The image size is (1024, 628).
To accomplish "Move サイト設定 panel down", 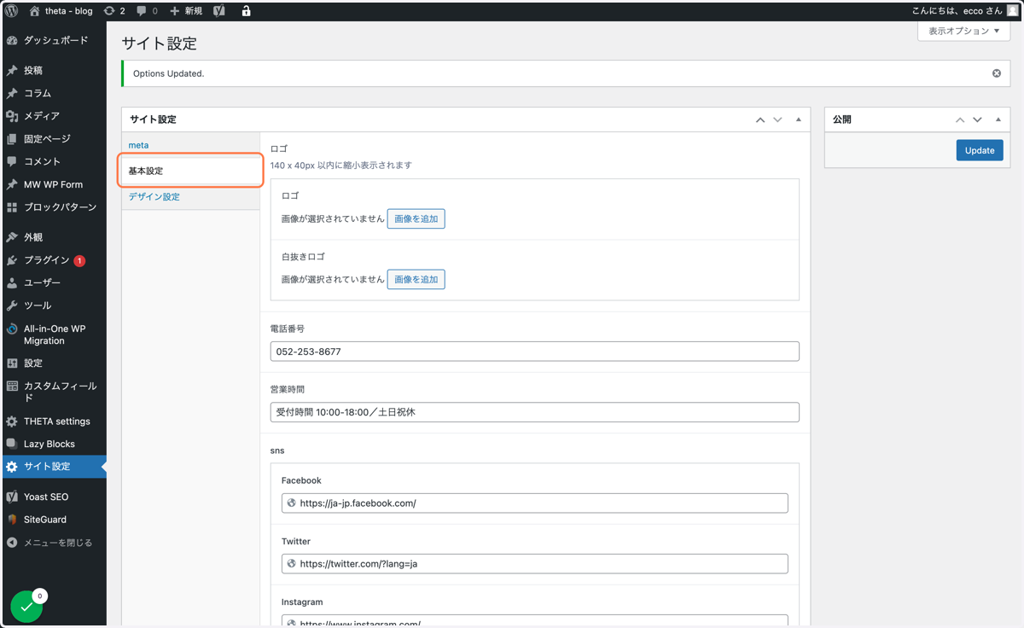I will pyautogui.click(x=777, y=119).
